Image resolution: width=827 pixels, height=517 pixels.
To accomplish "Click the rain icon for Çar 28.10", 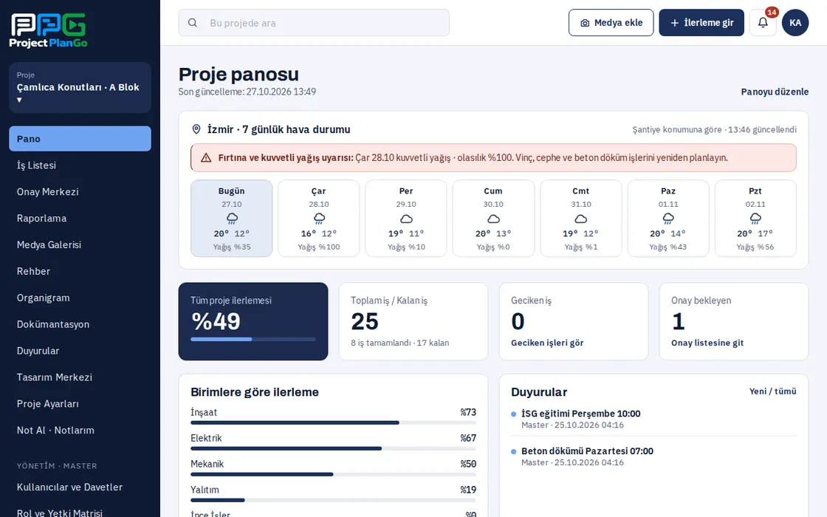I will pyautogui.click(x=319, y=219).
